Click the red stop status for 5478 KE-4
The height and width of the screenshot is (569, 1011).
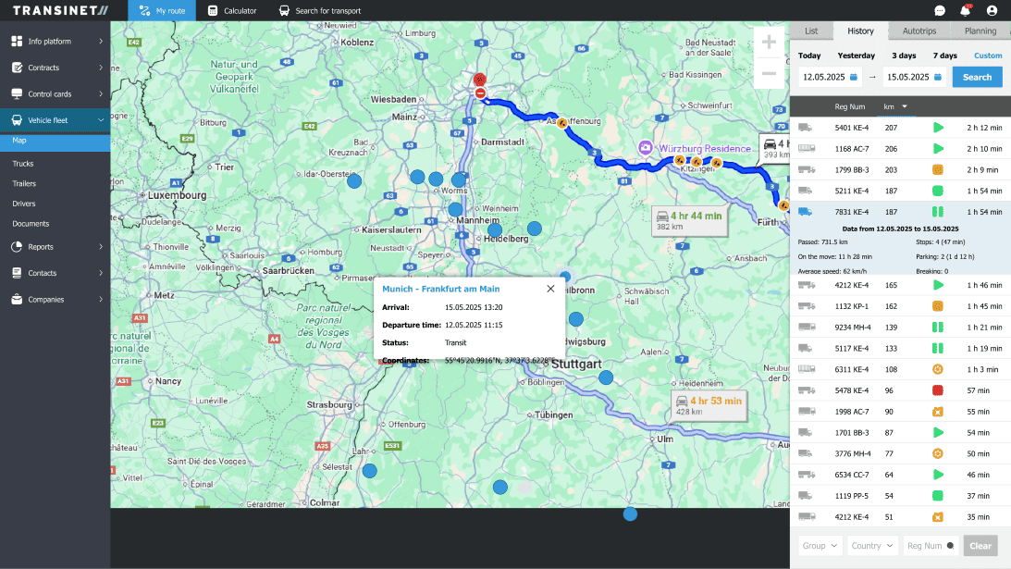pos(937,390)
